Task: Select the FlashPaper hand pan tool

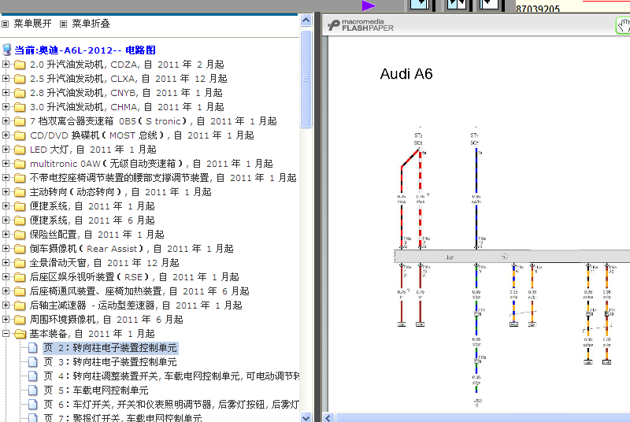Action: [624, 26]
